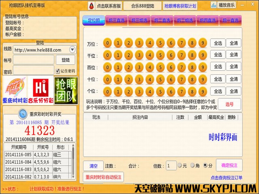Open the 线路 URL dropdown
The height and width of the screenshot is (194, 259).
tap(72, 50)
